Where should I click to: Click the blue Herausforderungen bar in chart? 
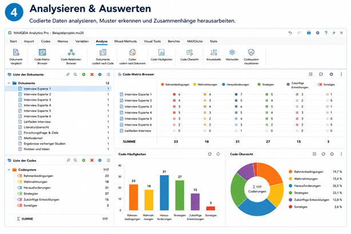(x=164, y=193)
